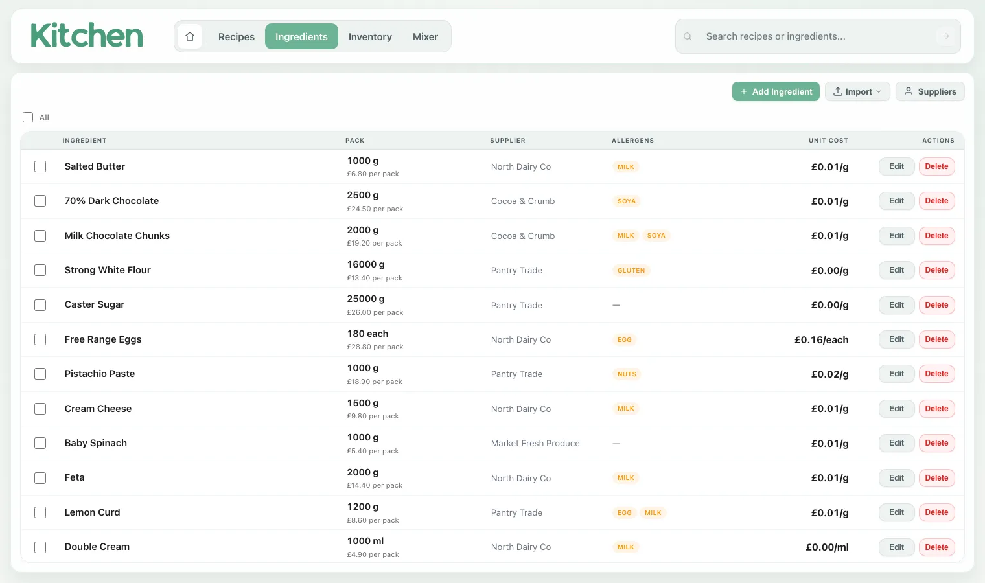Click the Add Ingredient button
Screen dimensions: 985x583
click(x=776, y=91)
